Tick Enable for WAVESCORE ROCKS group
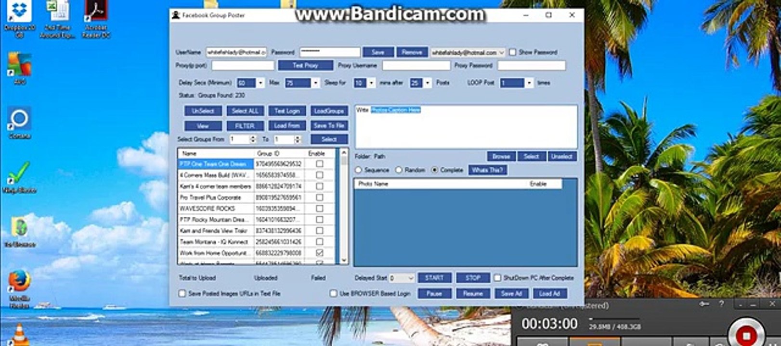 319,209
